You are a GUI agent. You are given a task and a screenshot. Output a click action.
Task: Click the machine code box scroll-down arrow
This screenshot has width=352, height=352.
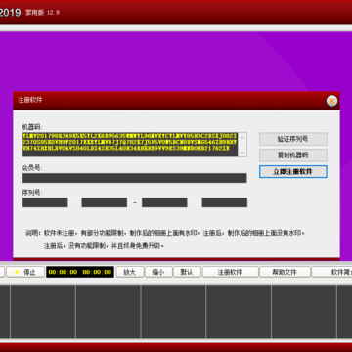tap(242, 153)
